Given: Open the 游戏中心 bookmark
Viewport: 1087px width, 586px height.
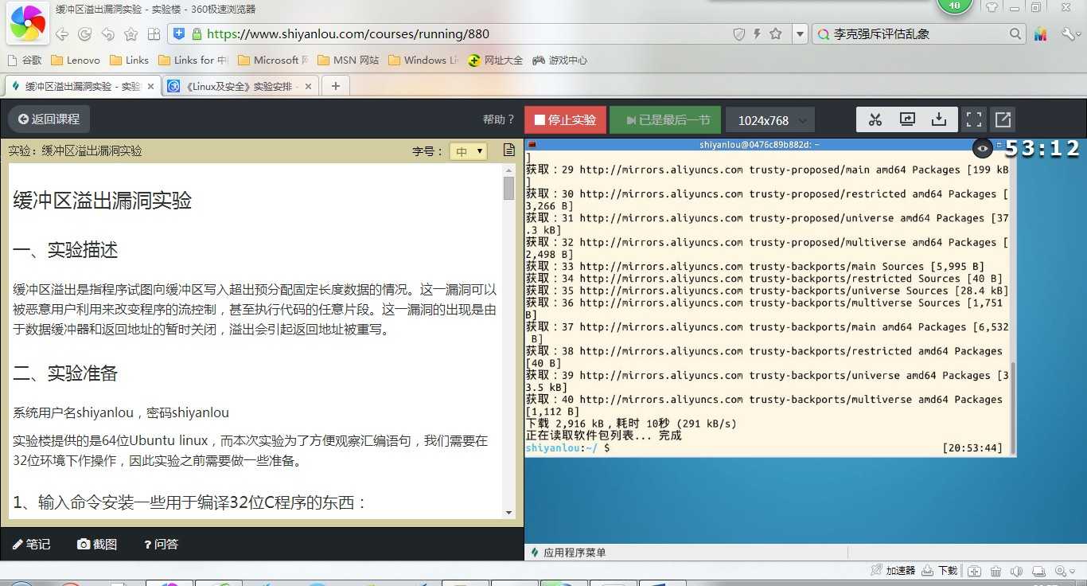Looking at the screenshot, I should [559, 60].
